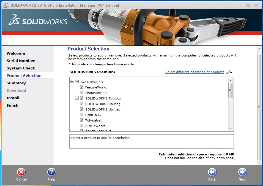Select the SOLIDWORKS root product label
The height and width of the screenshot is (186, 263).
pos(92,82)
